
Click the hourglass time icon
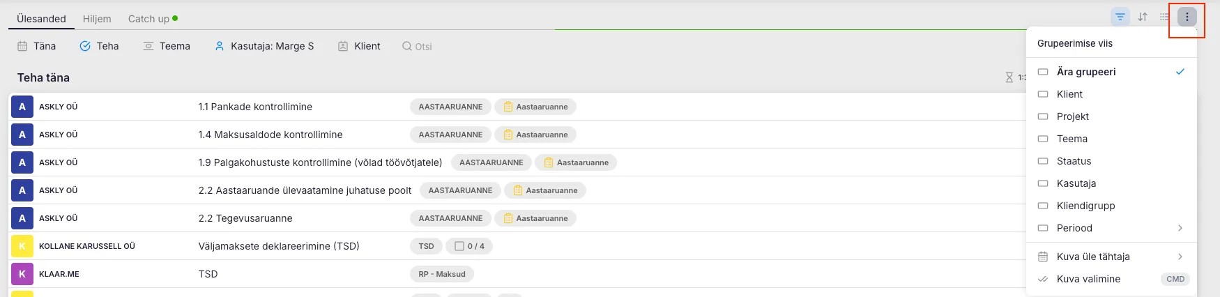(1009, 77)
